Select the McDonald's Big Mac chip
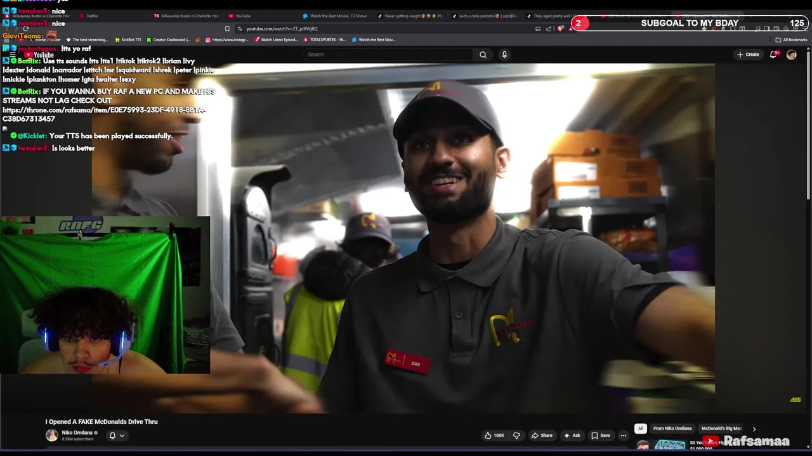The height and width of the screenshot is (456, 812). point(721,428)
